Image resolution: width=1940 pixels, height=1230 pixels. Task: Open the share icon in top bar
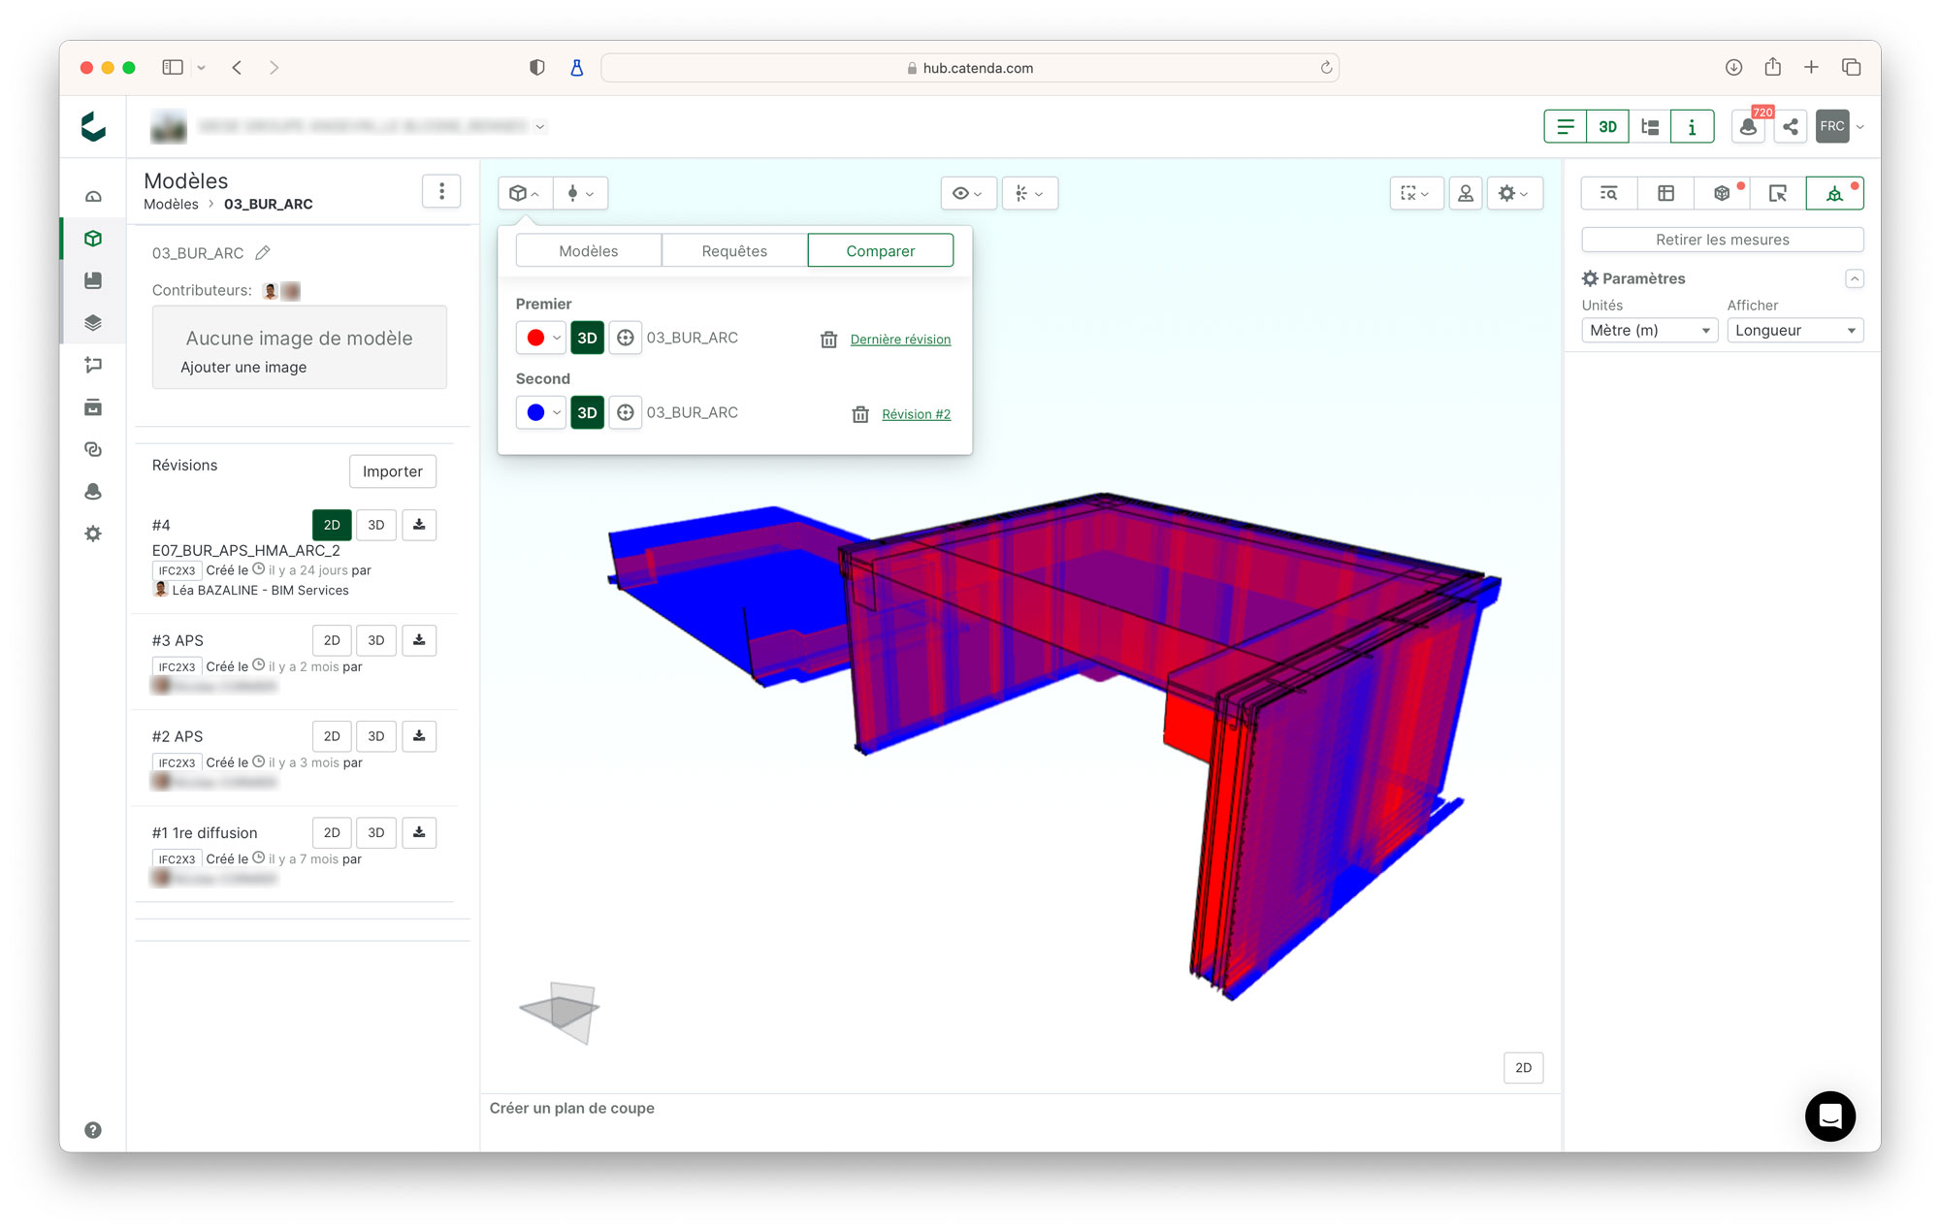click(x=1791, y=127)
